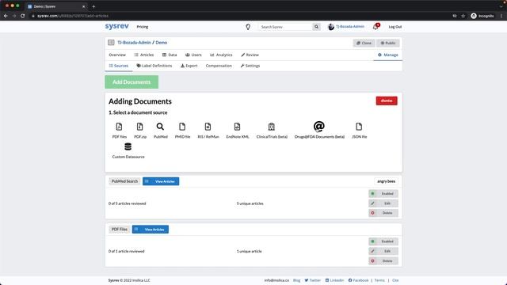This screenshot has height=285, width=507.
Task: Go back in browser history
Action: (x=6, y=16)
